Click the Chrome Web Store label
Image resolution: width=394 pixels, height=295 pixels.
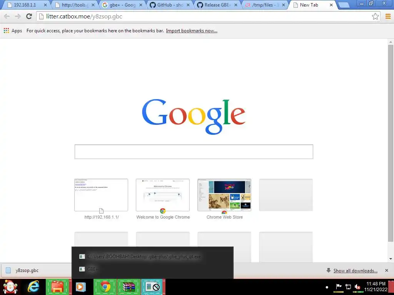pyautogui.click(x=224, y=217)
